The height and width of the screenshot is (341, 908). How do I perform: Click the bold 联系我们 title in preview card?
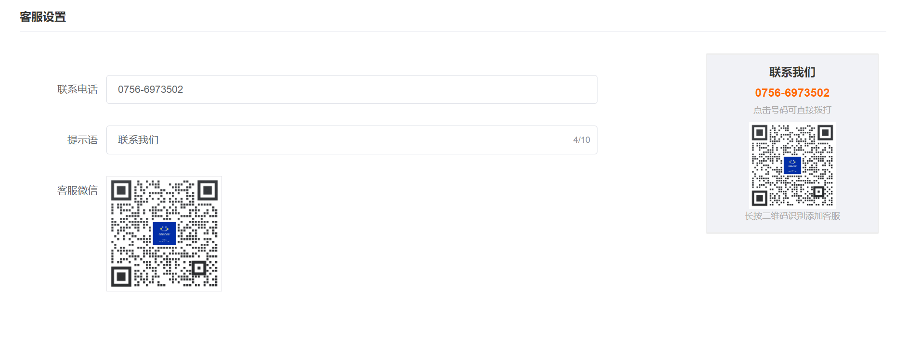pos(792,72)
